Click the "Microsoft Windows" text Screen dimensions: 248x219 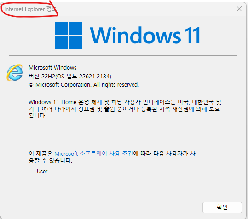[x=52, y=68]
